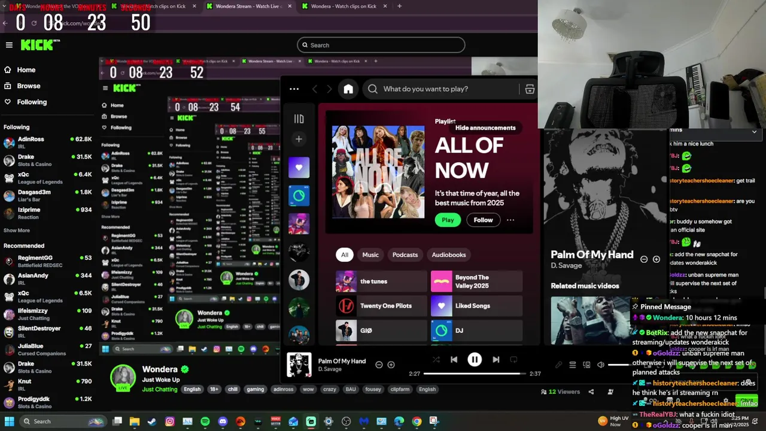Focus the Kick search field

click(x=381, y=45)
